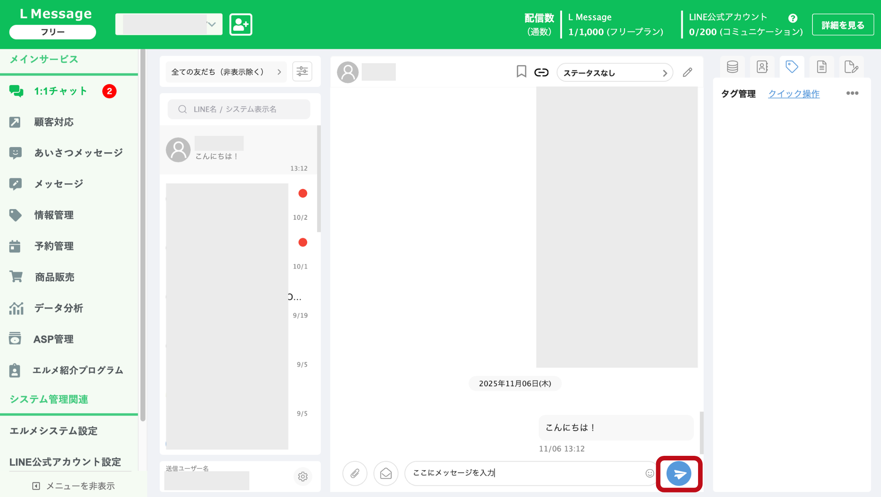Click the blue send message button

(679, 474)
